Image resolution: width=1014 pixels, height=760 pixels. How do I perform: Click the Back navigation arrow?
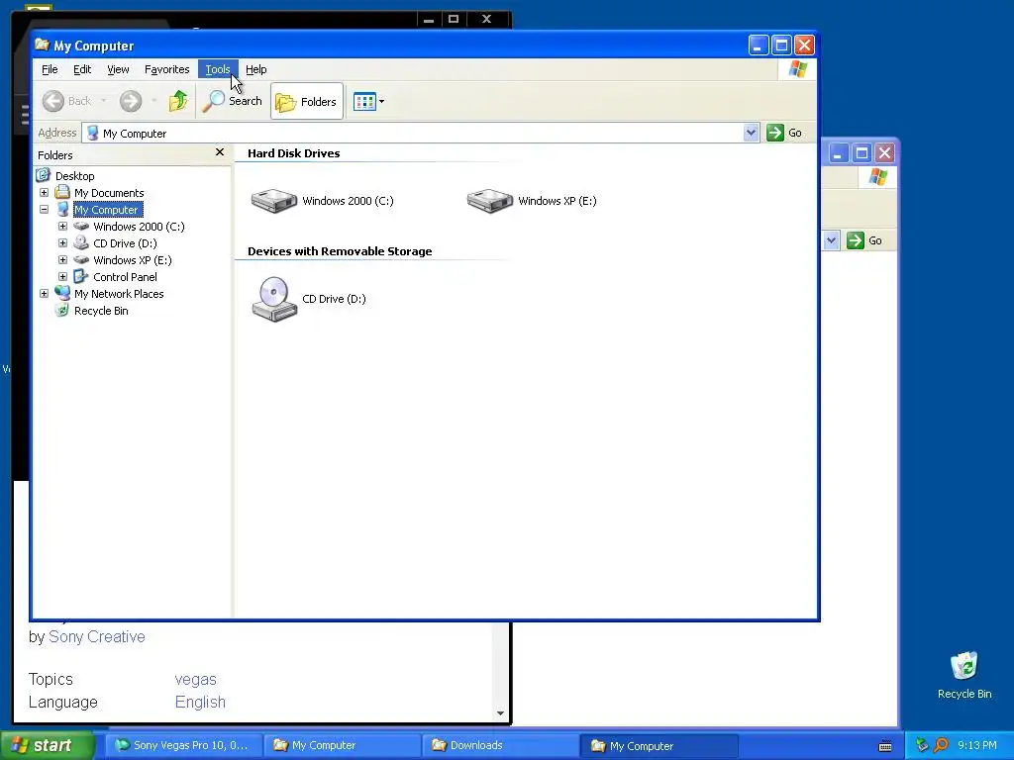tap(53, 101)
